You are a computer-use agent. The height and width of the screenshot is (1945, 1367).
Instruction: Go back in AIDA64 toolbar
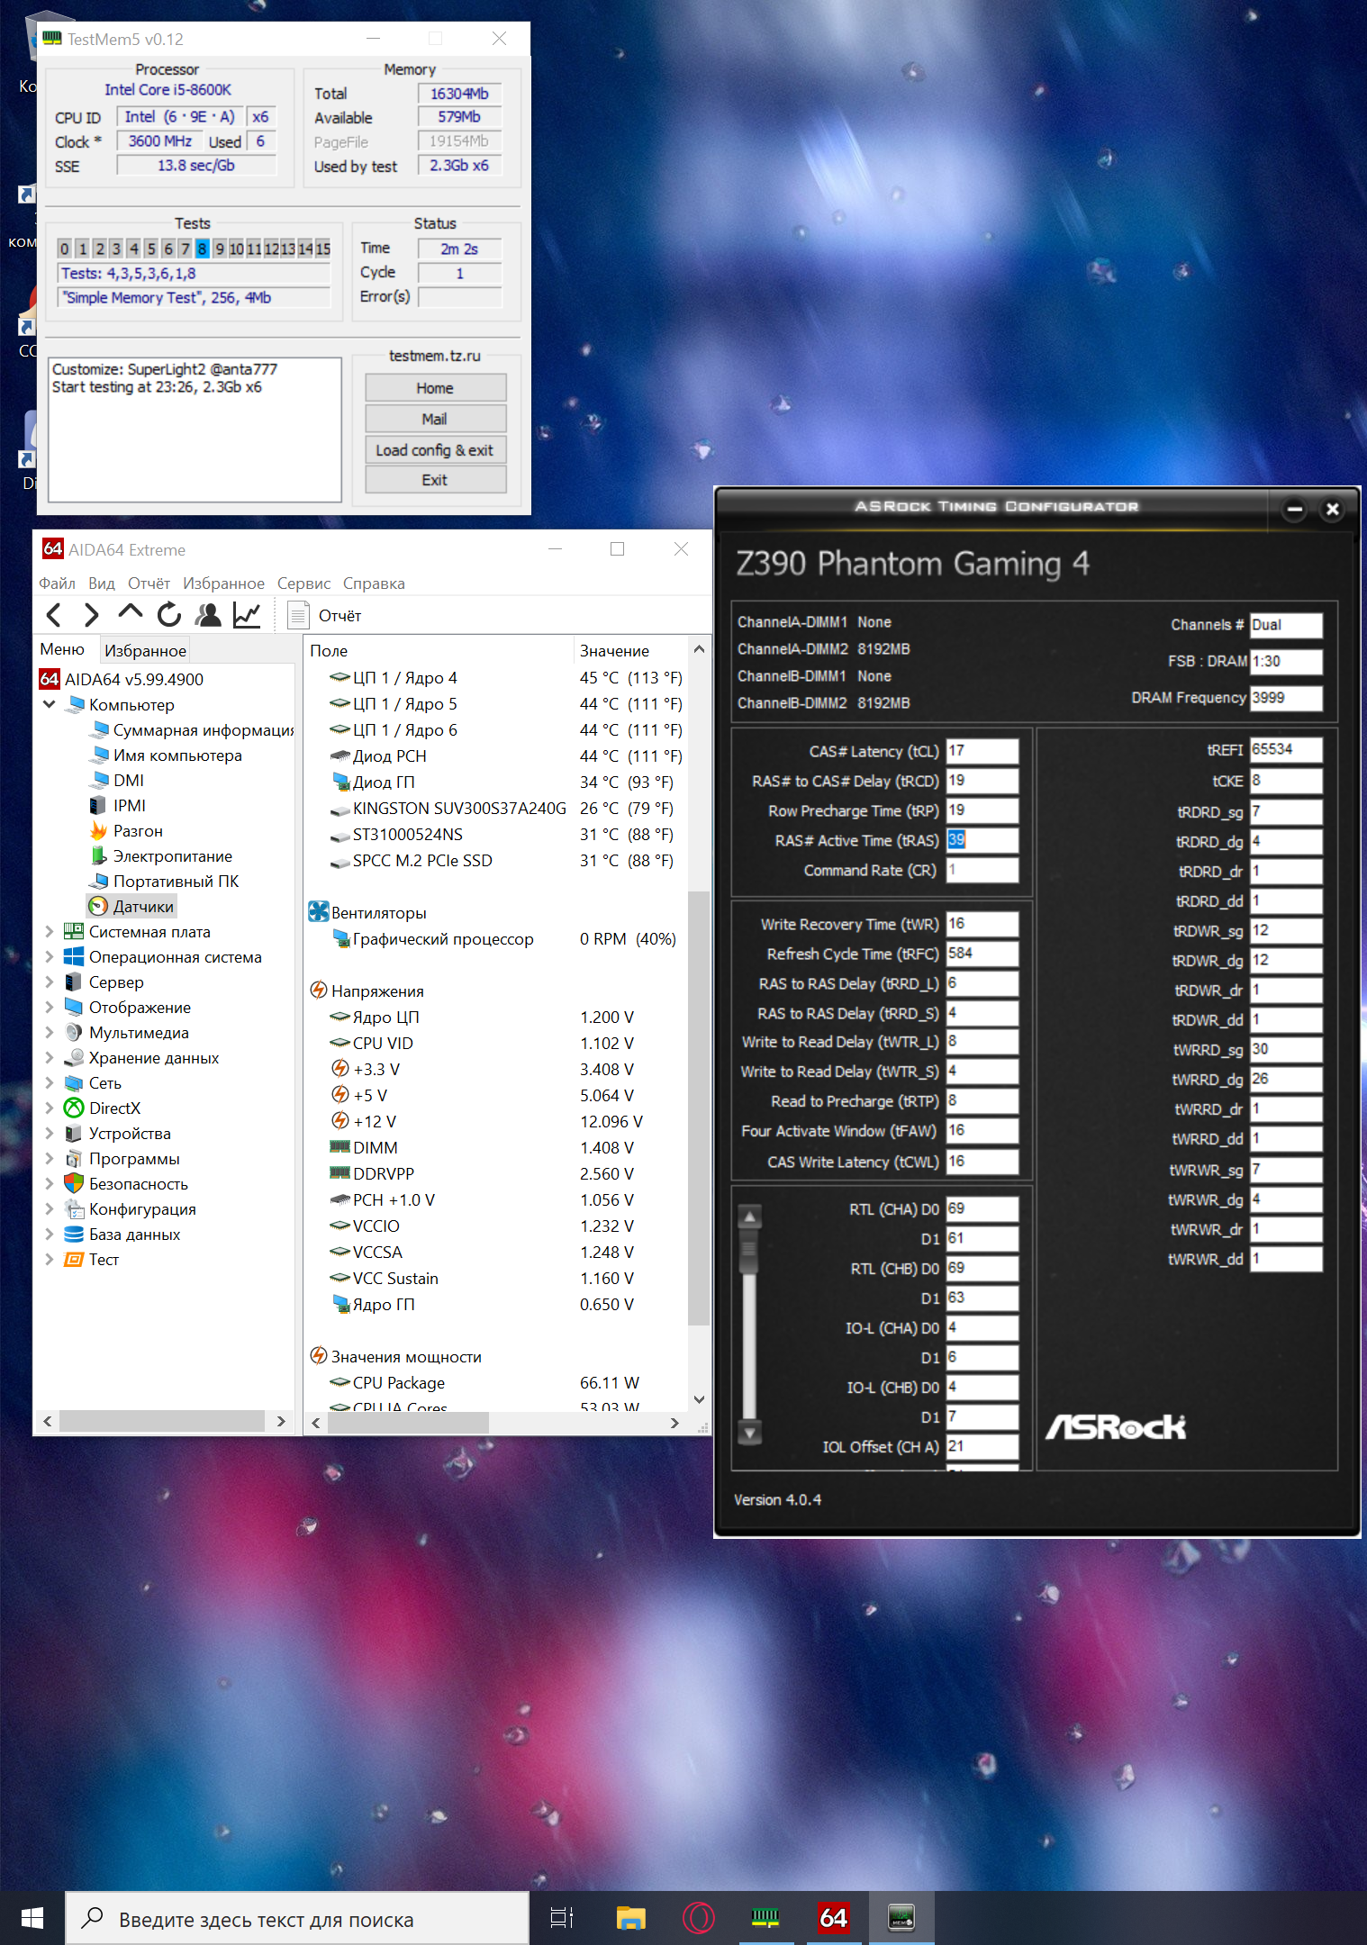click(x=54, y=615)
